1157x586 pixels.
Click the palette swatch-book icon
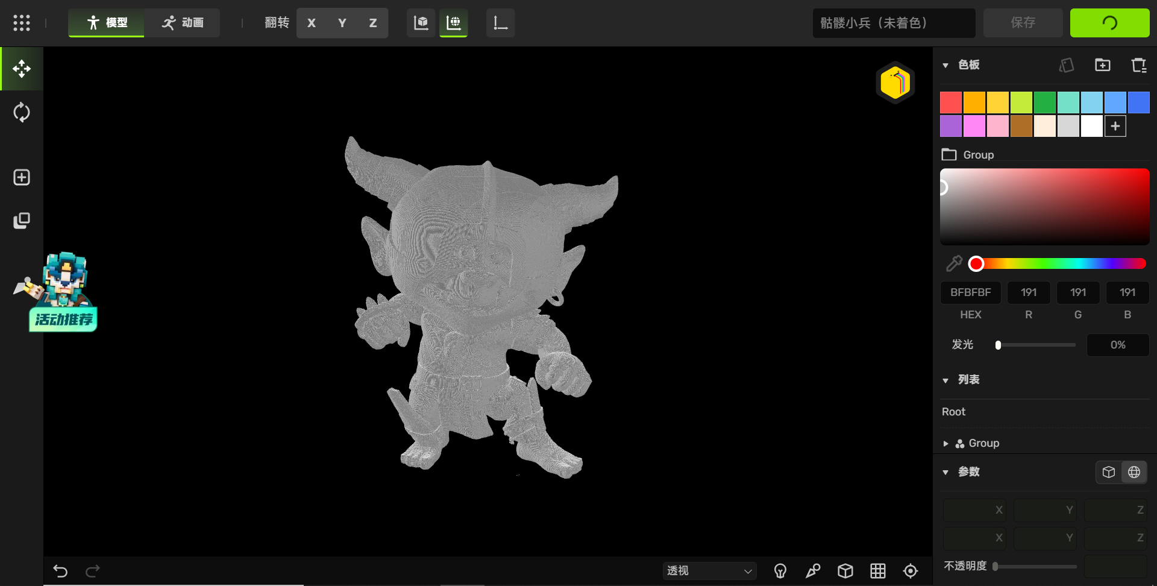(x=1067, y=65)
